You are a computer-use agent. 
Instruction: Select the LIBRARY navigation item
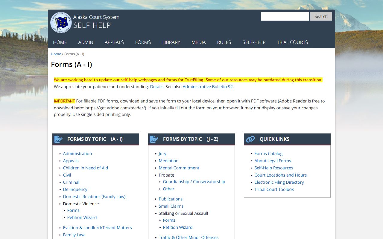tap(171, 42)
